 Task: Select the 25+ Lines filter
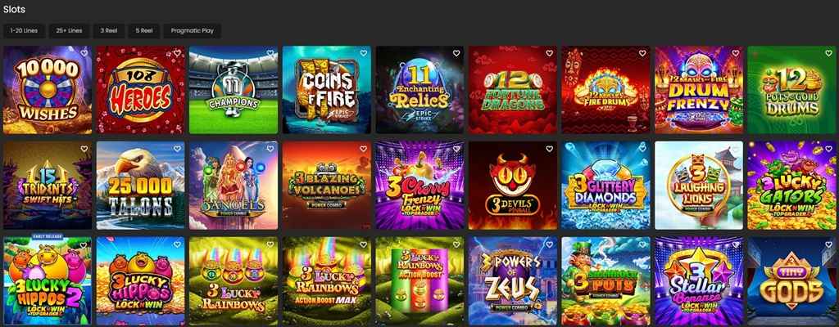[x=69, y=31]
